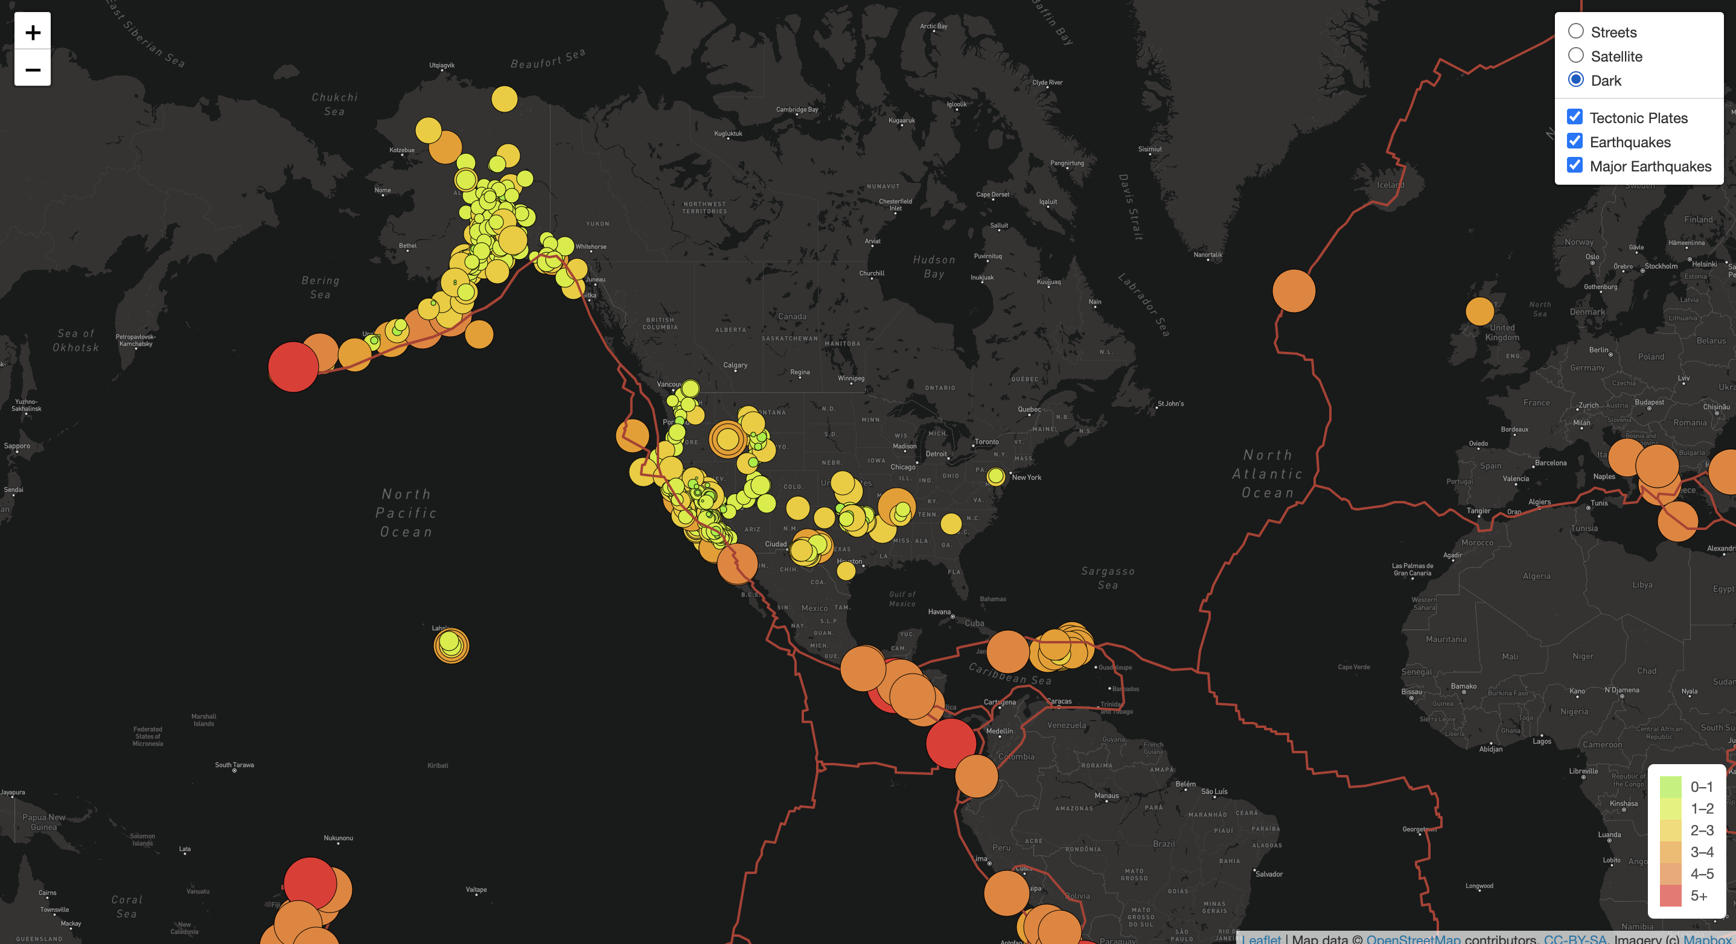Switch basemap to Satellite

[1576, 56]
